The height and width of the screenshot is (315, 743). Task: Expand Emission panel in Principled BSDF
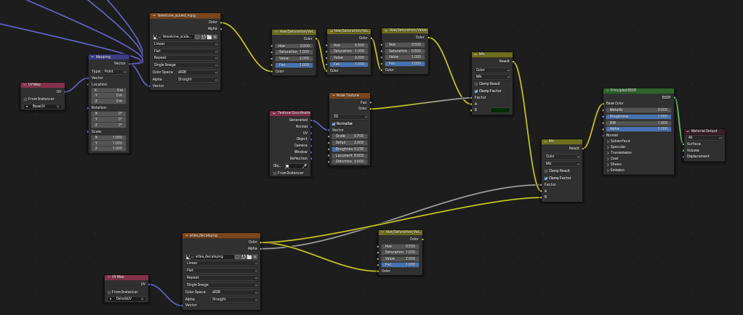coord(608,170)
